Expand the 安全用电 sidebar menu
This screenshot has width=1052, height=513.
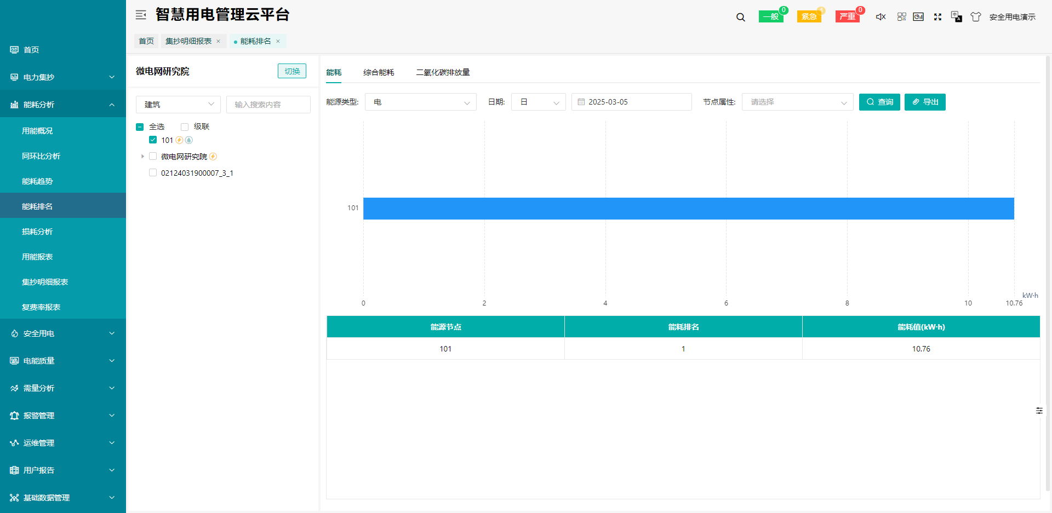tap(63, 333)
